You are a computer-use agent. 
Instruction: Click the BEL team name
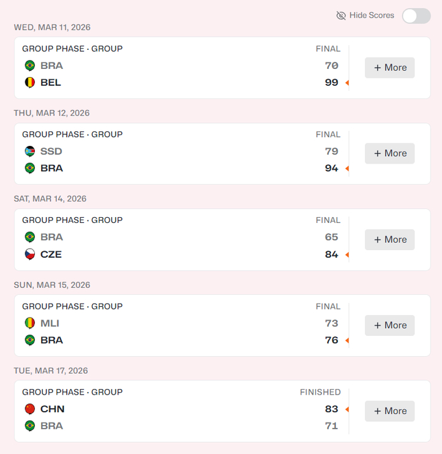tap(51, 83)
